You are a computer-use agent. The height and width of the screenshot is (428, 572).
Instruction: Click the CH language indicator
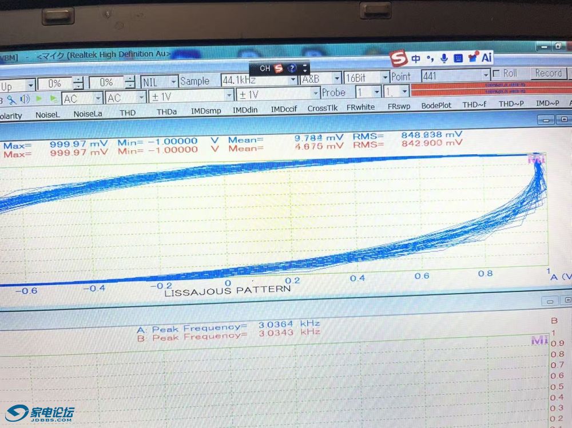coord(265,68)
